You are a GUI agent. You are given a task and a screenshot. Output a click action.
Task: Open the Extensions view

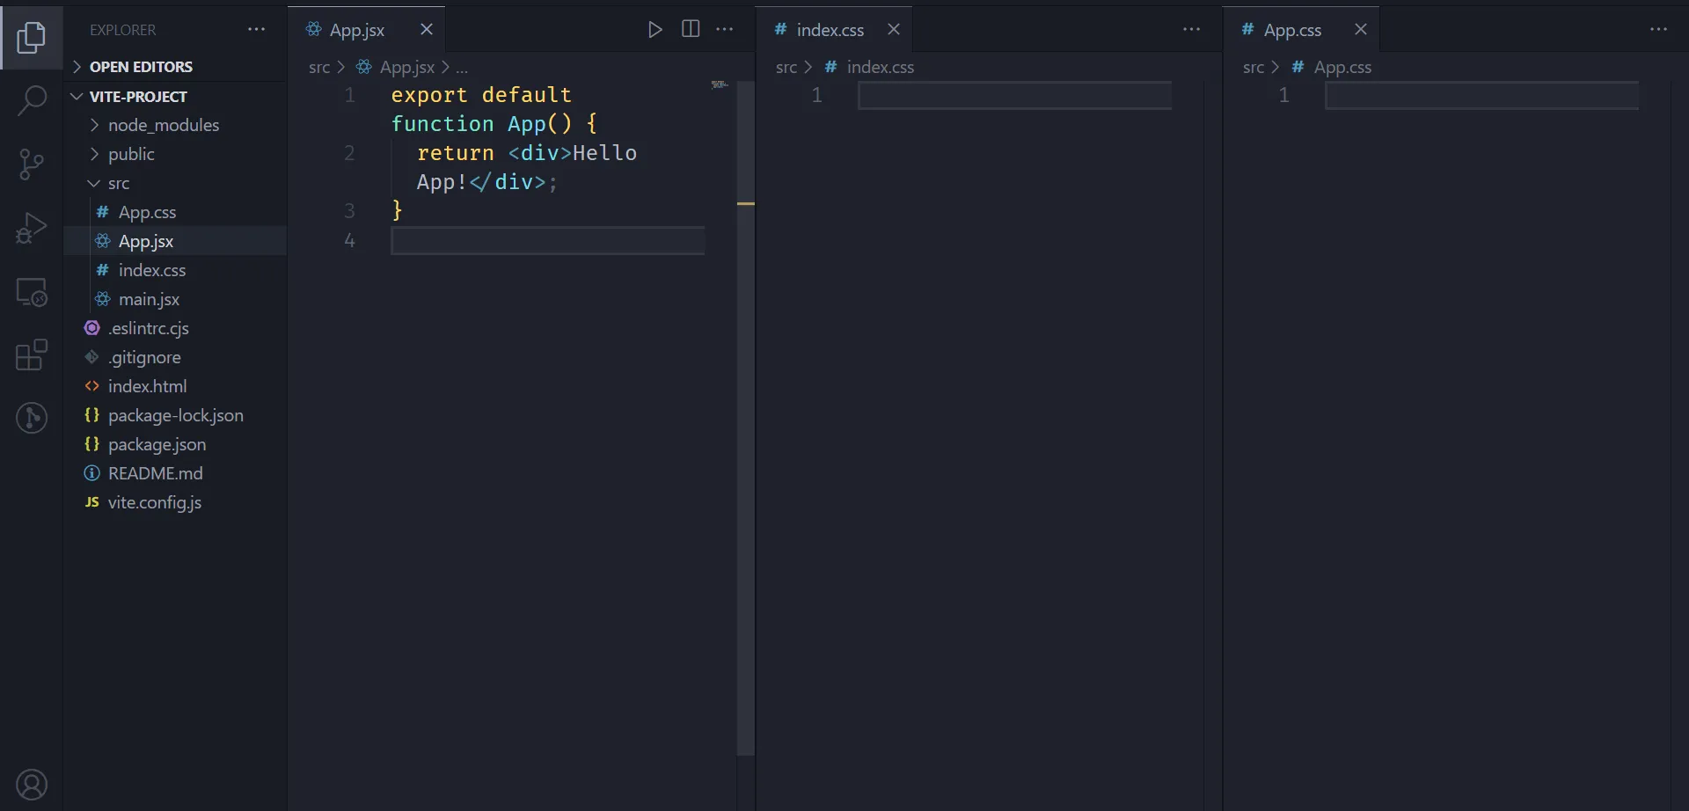tap(32, 355)
